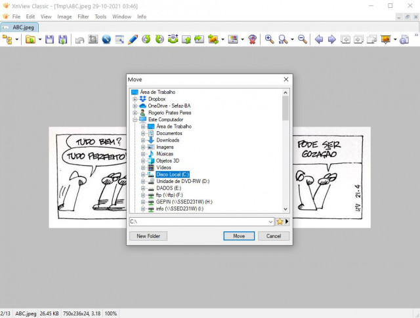Screen dimensions: 420x318
Task: Click the Resize image toolbar icon
Action: click(x=119, y=39)
